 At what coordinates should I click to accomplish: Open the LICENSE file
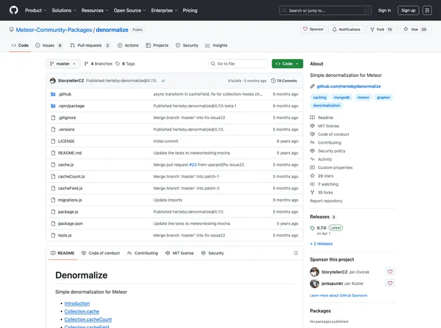67,142
